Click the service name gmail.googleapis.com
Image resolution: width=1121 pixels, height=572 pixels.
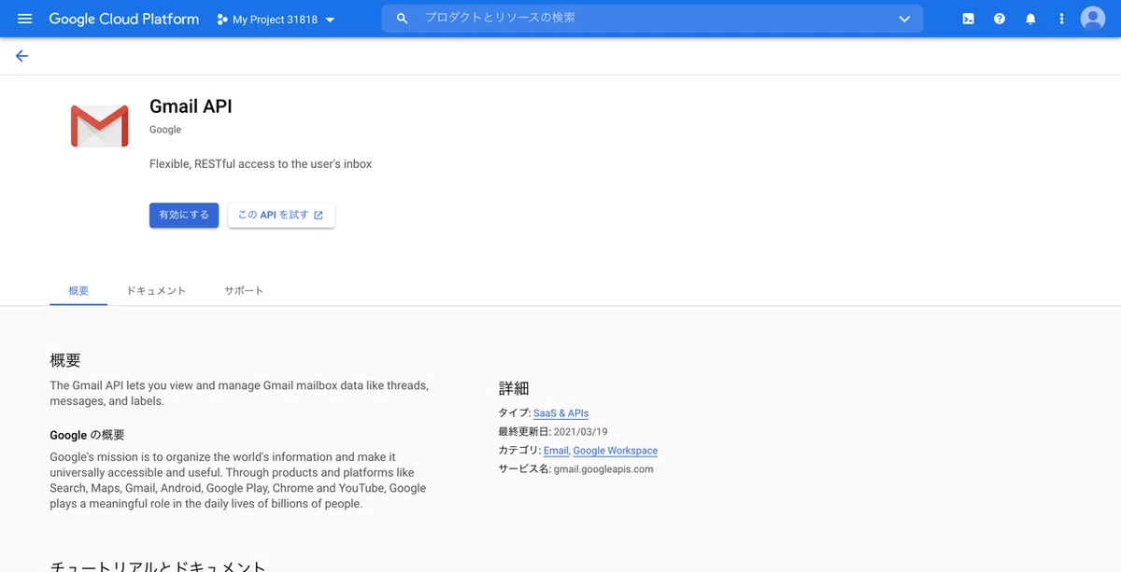[603, 469]
